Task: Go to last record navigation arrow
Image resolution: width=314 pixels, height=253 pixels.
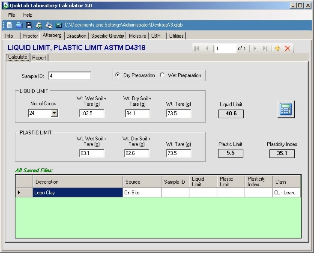Action: tap(265, 48)
